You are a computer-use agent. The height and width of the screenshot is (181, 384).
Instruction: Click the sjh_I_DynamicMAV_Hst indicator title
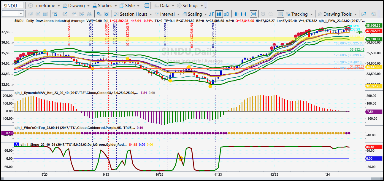76,93
